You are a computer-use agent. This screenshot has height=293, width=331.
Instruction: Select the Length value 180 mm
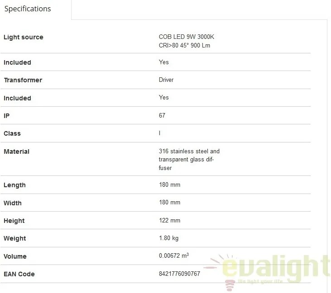(x=169, y=184)
